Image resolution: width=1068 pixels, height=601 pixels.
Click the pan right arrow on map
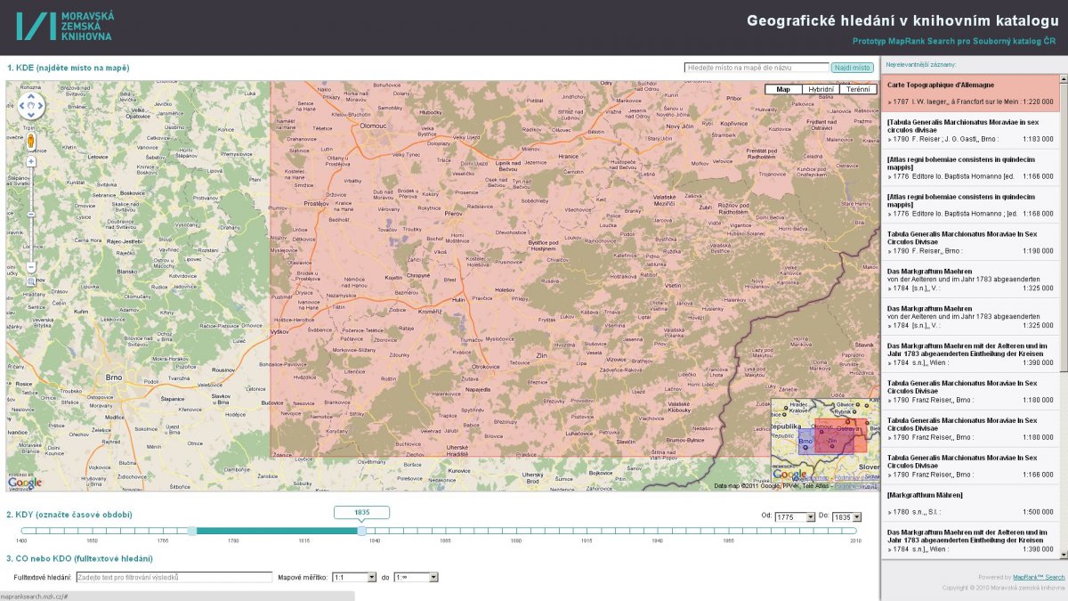41,106
